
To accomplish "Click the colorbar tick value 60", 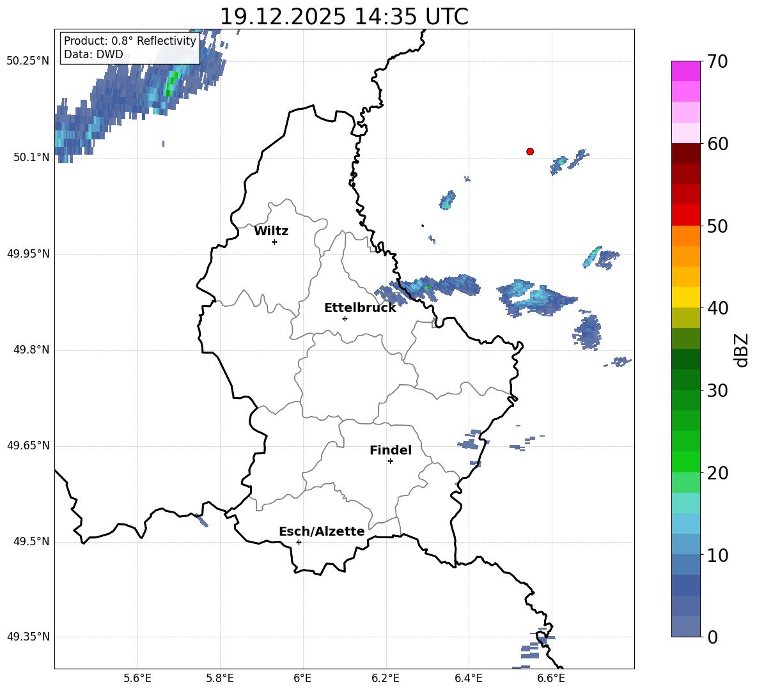I will click(717, 144).
